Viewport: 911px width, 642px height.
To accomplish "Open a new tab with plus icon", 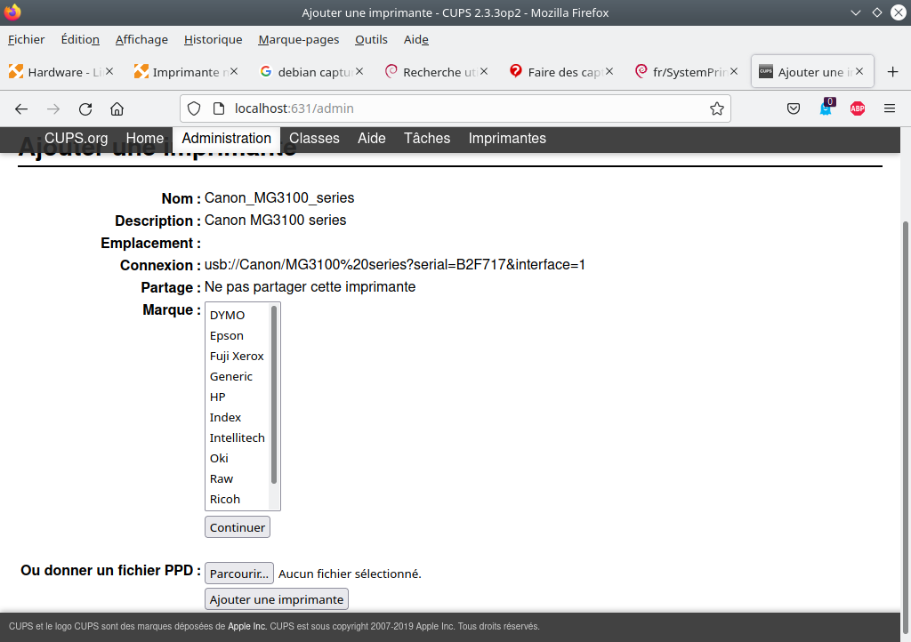I will tap(892, 72).
